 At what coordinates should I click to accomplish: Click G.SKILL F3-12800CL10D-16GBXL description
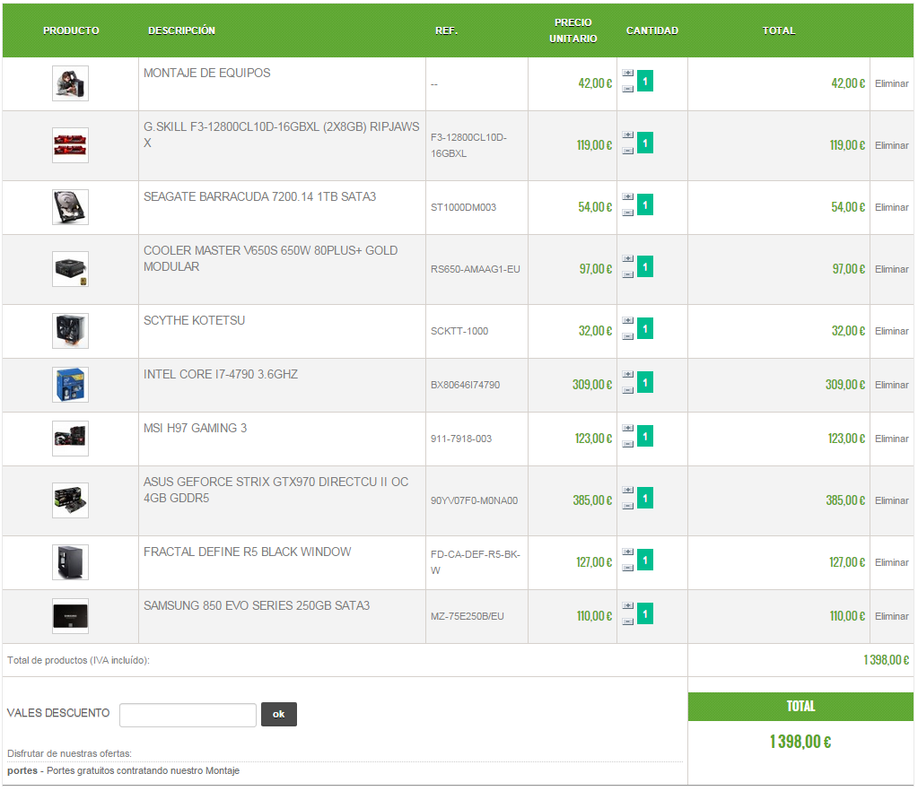tap(282, 135)
